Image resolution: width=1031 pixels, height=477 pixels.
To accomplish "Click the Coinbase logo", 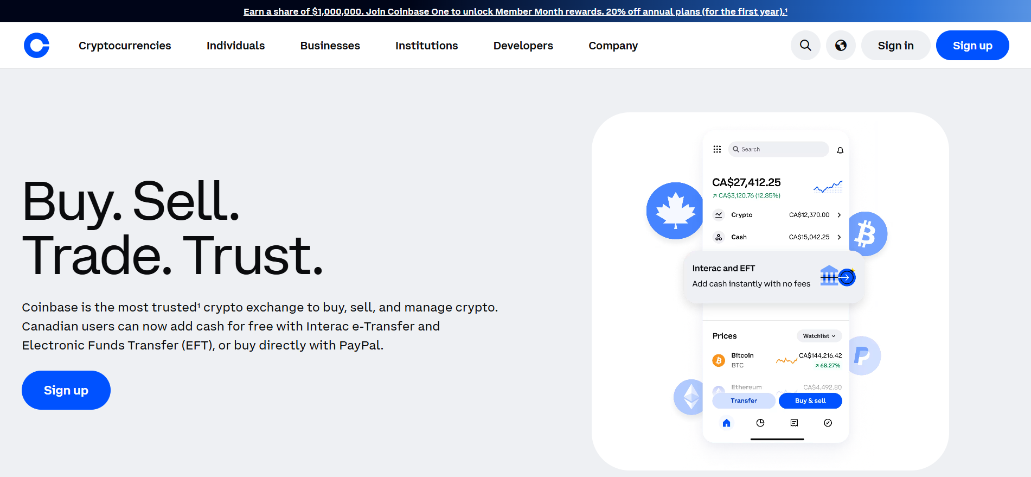I will pos(36,46).
